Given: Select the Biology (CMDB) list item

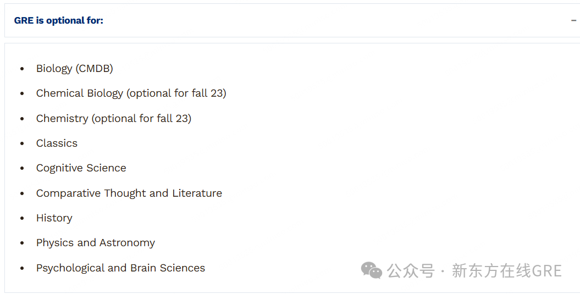Looking at the screenshot, I should tap(75, 69).
